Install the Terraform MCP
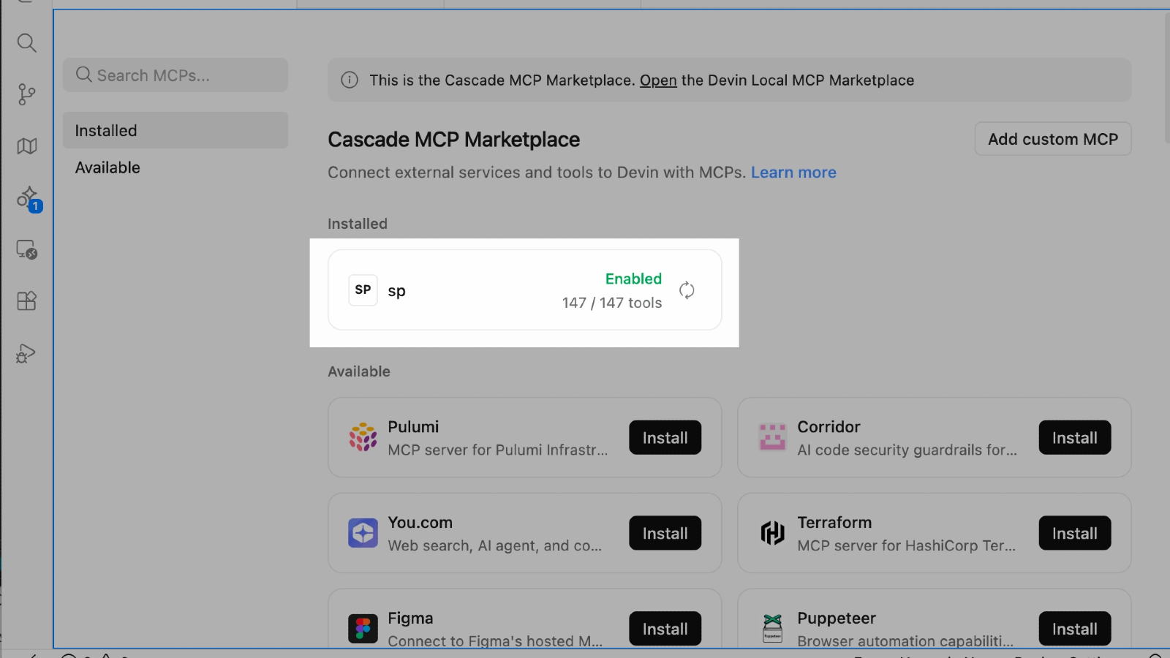 point(1074,534)
